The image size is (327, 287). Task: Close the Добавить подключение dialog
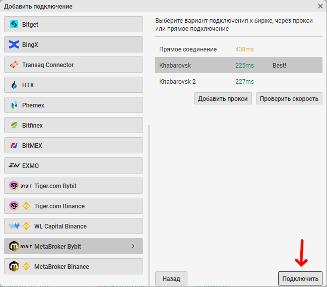point(320,6)
